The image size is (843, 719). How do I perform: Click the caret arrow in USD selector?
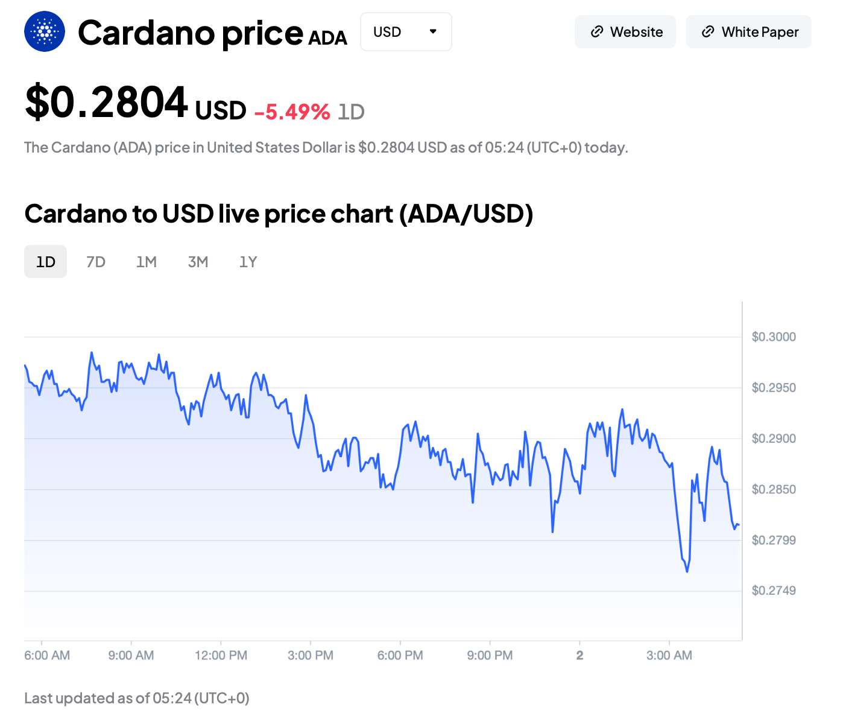tap(433, 31)
